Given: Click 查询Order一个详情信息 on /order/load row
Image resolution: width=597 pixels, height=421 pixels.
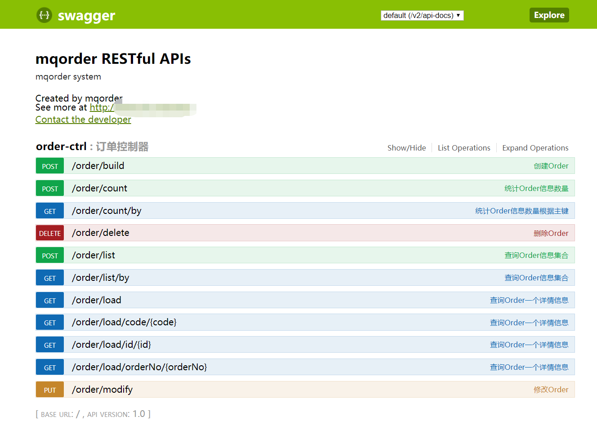Looking at the screenshot, I should click(x=529, y=300).
